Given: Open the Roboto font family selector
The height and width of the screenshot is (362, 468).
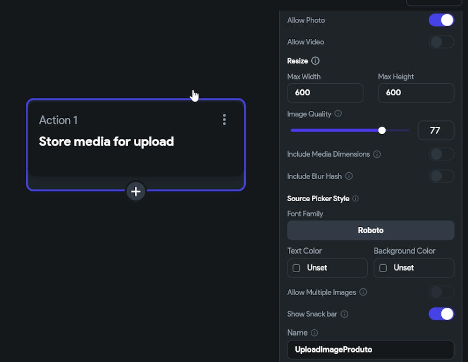Looking at the screenshot, I should 370,230.
